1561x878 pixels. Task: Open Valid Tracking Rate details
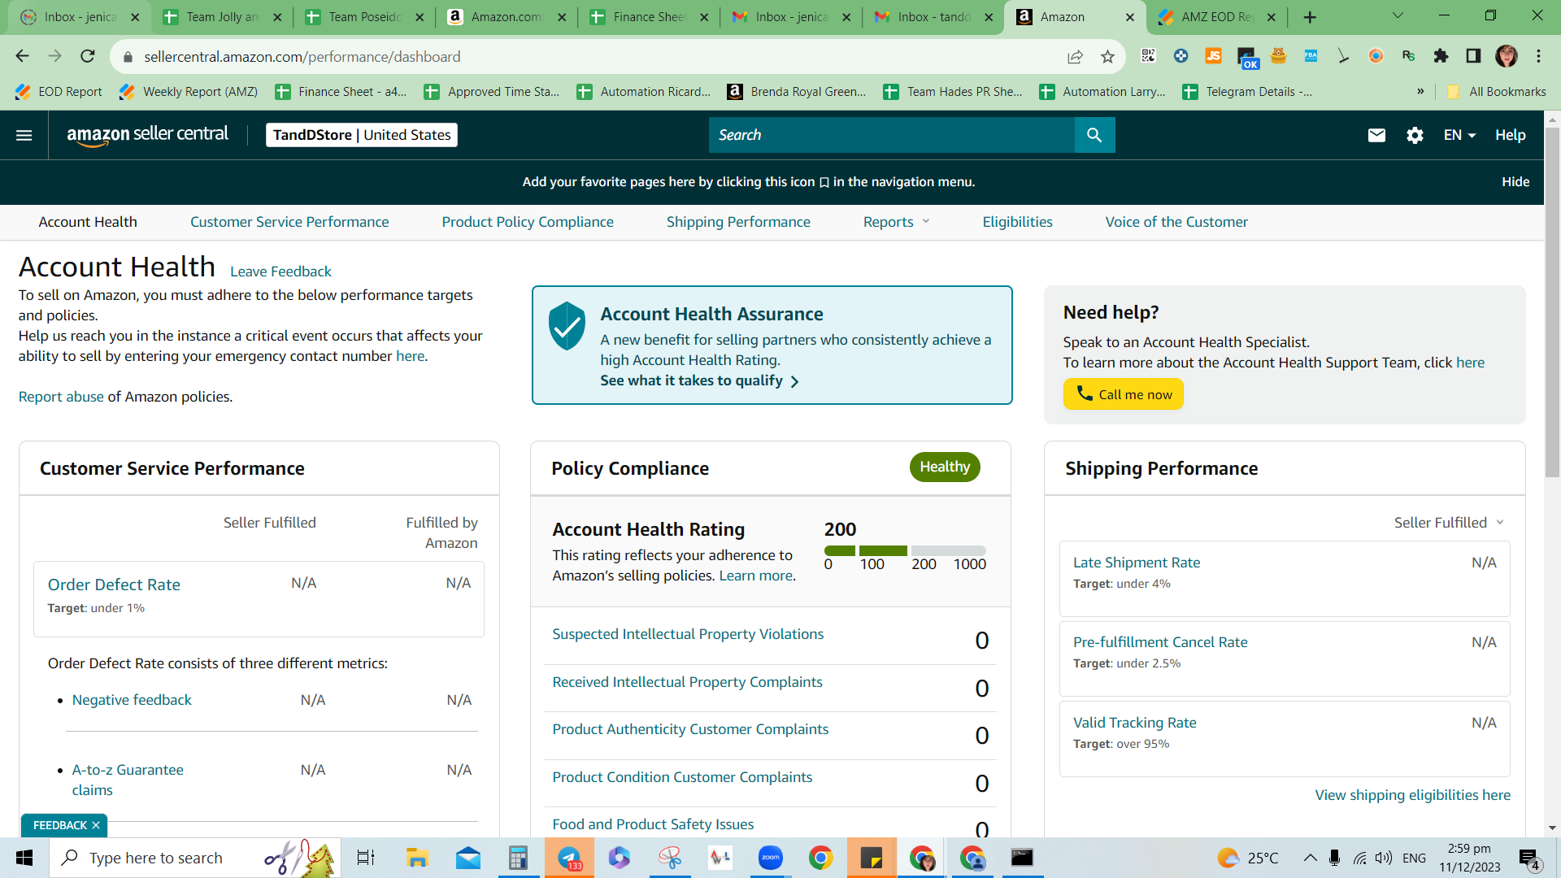pyautogui.click(x=1134, y=723)
